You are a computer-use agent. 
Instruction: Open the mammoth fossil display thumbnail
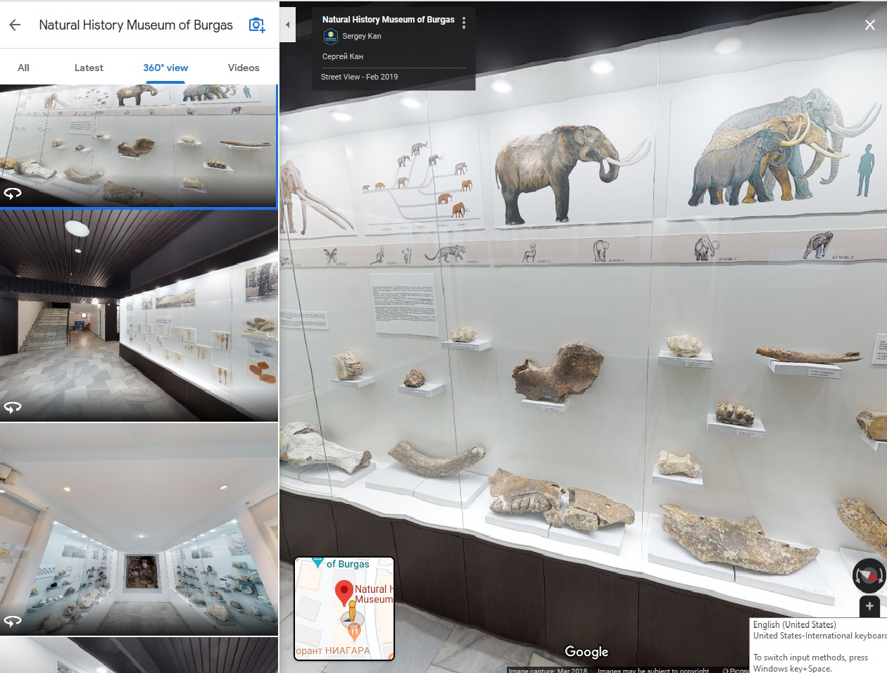pos(139,146)
